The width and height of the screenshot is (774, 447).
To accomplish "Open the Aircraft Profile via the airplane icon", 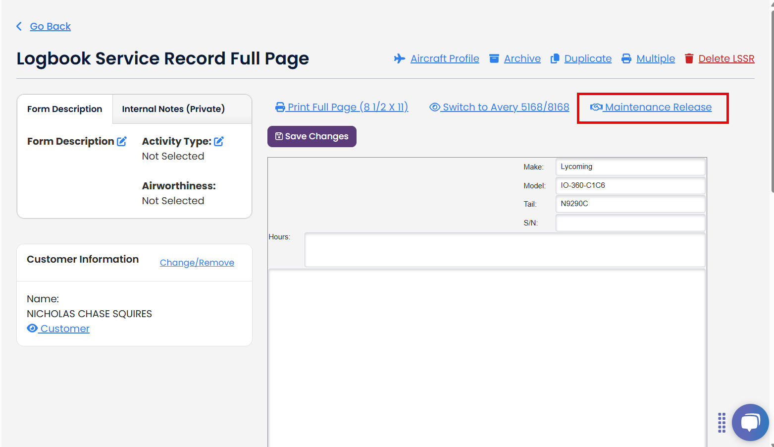I will coord(400,58).
